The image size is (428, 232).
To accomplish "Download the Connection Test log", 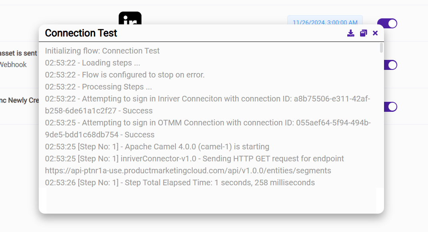I will tap(350, 33).
